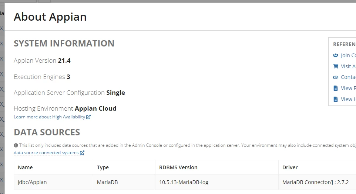Viewport: 356px width, 194px height.
Task: Click the document icon beside View H link
Action: point(336,99)
